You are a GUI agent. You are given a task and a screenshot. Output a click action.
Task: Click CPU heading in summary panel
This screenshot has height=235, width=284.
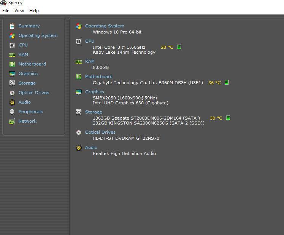point(90,41)
